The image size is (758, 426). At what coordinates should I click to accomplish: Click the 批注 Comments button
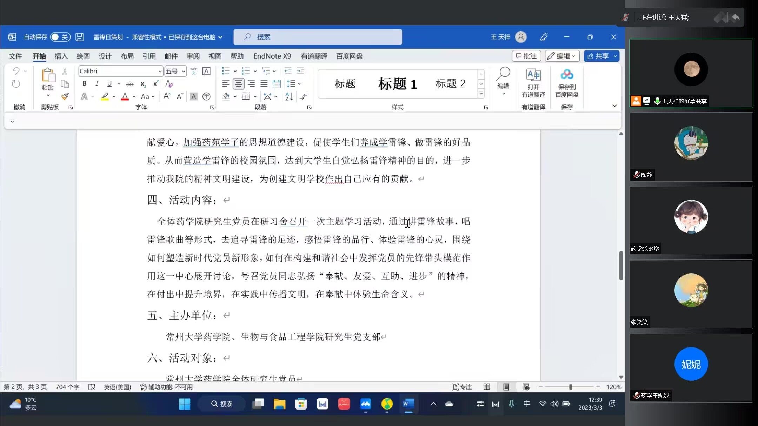click(526, 56)
